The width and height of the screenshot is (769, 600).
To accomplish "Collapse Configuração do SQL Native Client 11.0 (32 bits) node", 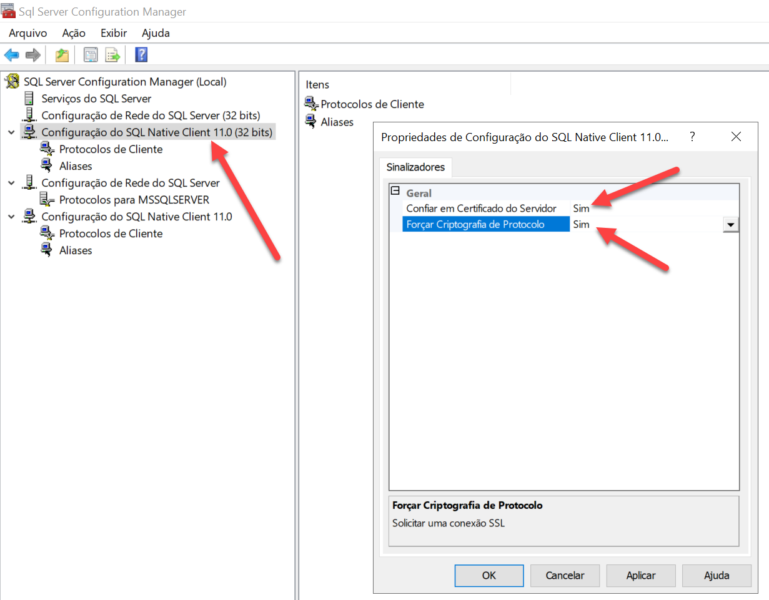I will click(11, 132).
